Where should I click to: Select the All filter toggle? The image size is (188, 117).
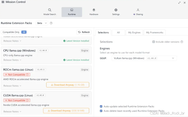(24, 32)
